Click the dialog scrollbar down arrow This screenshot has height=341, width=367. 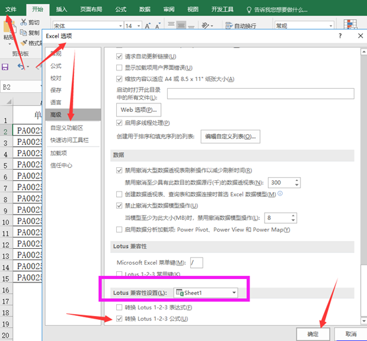point(364,321)
